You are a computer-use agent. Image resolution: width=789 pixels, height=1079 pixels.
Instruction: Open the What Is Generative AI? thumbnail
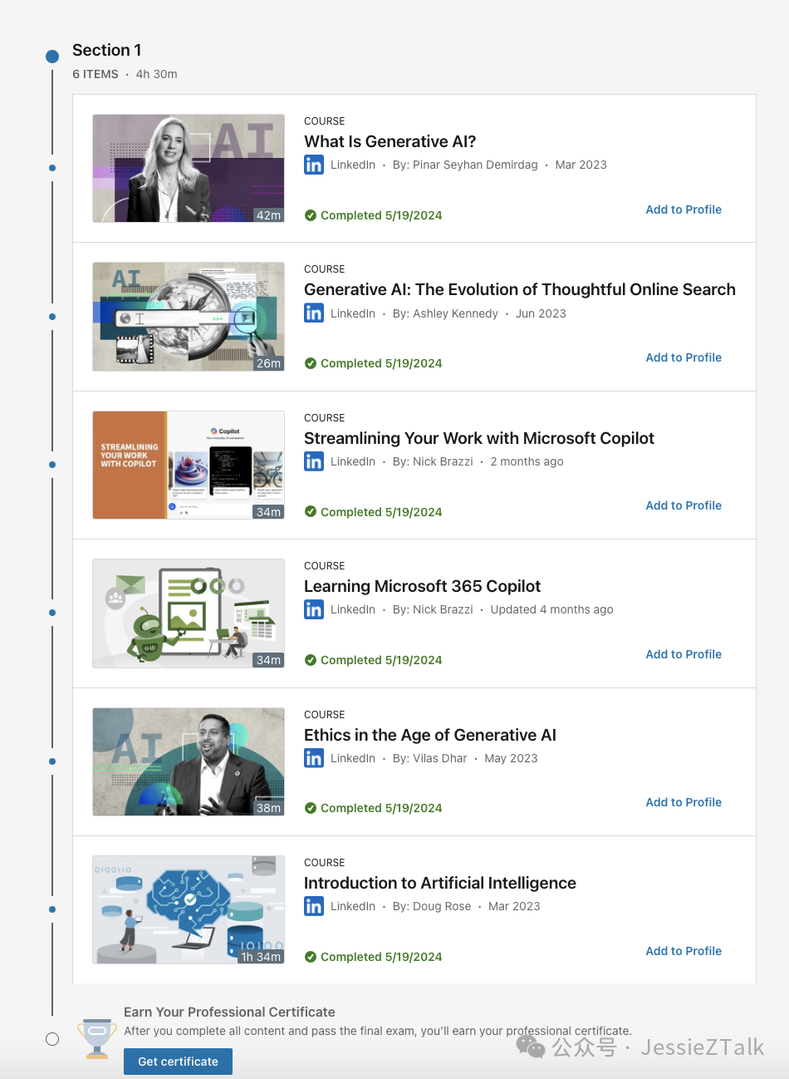pyautogui.click(x=189, y=168)
